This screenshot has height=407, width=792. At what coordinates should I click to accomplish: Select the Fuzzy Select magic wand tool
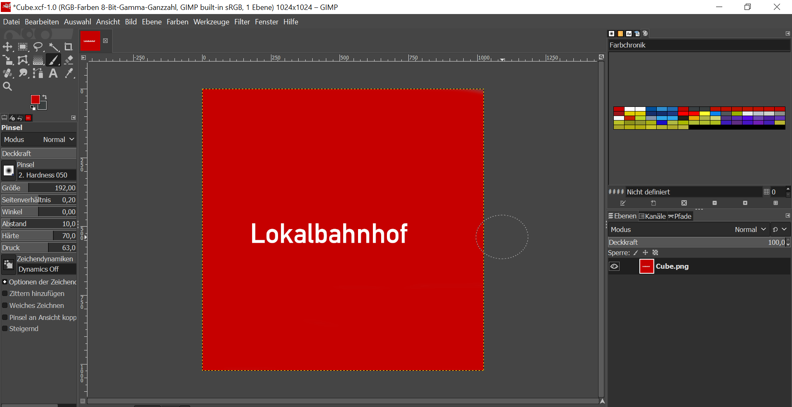pyautogui.click(x=53, y=47)
